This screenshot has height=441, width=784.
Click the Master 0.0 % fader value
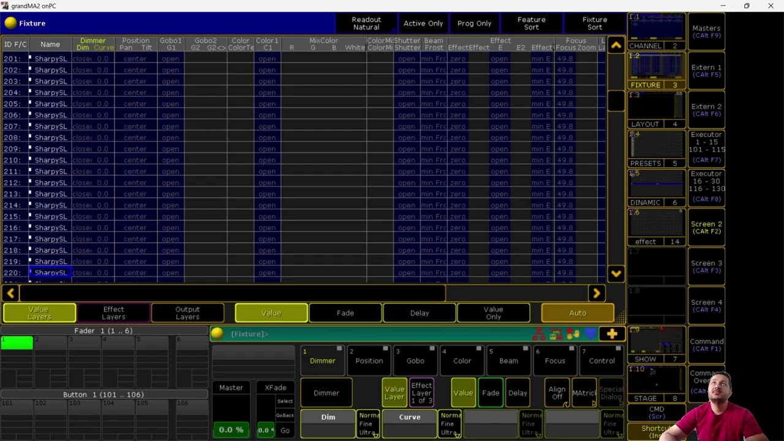point(231,430)
